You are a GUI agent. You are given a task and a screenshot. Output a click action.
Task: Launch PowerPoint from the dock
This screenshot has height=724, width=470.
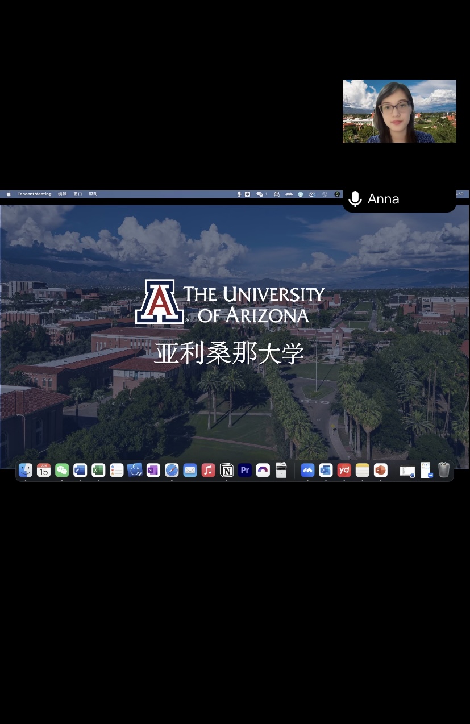click(x=380, y=470)
